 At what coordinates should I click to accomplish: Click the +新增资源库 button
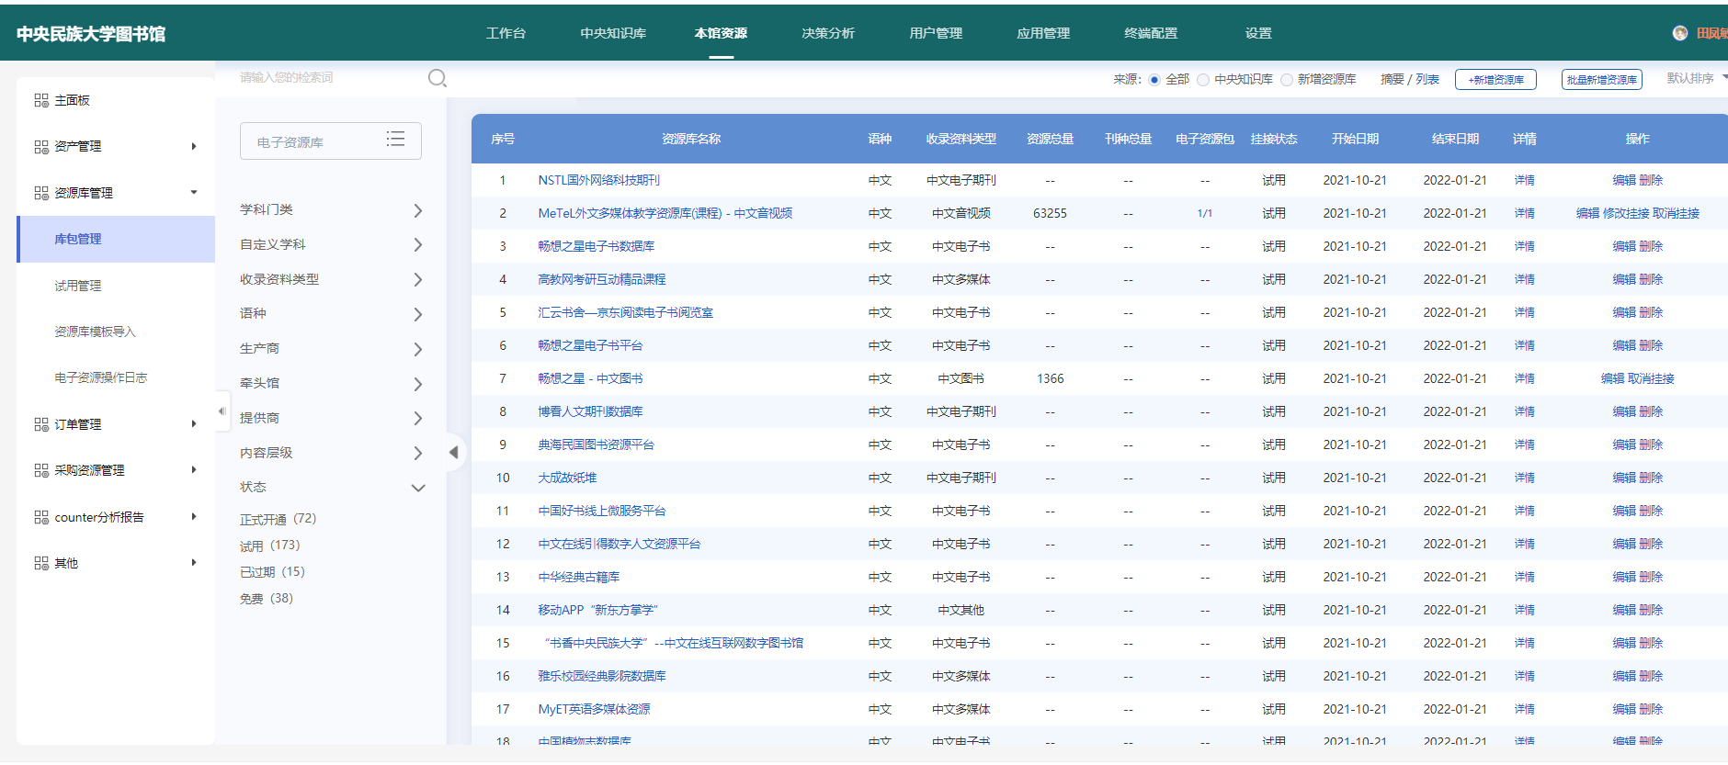1495,80
